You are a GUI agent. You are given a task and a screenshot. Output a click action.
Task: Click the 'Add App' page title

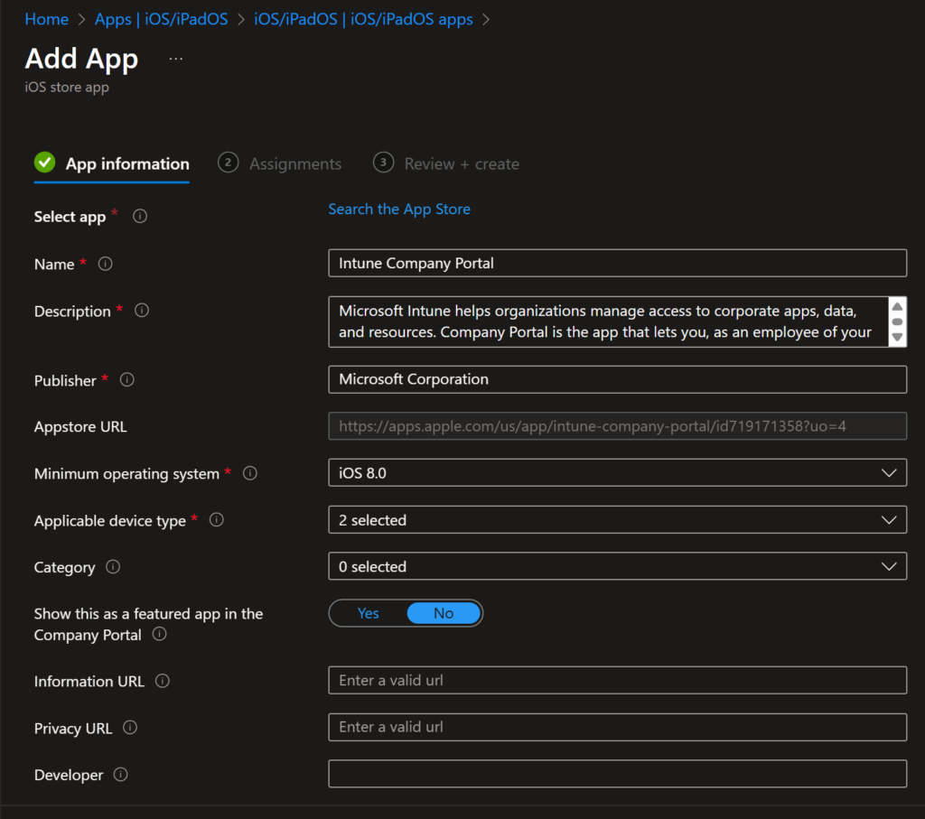(81, 59)
